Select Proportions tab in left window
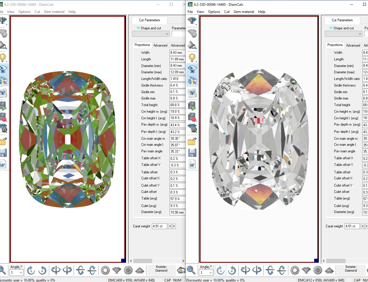 pos(142,45)
